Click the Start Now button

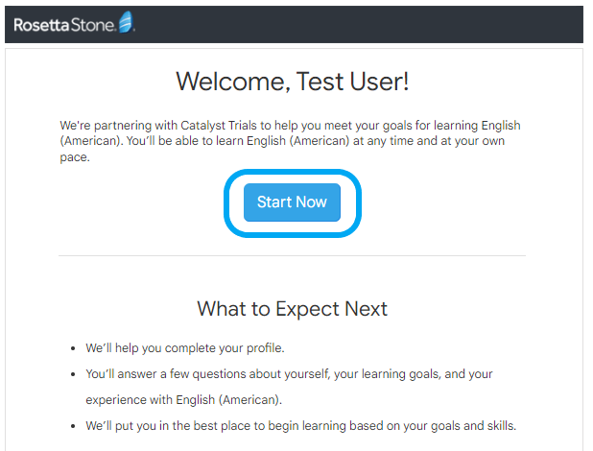pyautogui.click(x=292, y=202)
